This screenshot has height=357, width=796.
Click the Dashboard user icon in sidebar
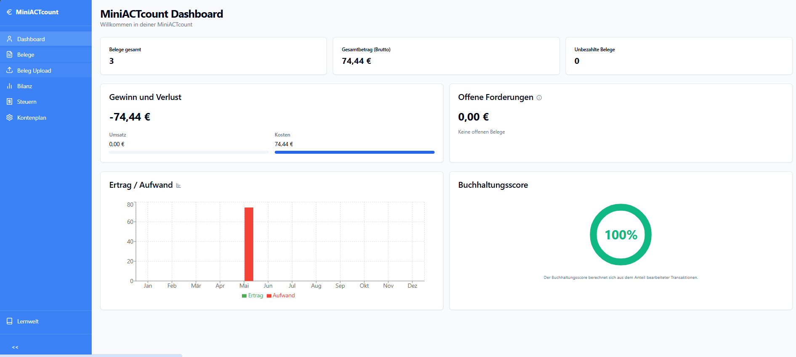(x=9, y=39)
